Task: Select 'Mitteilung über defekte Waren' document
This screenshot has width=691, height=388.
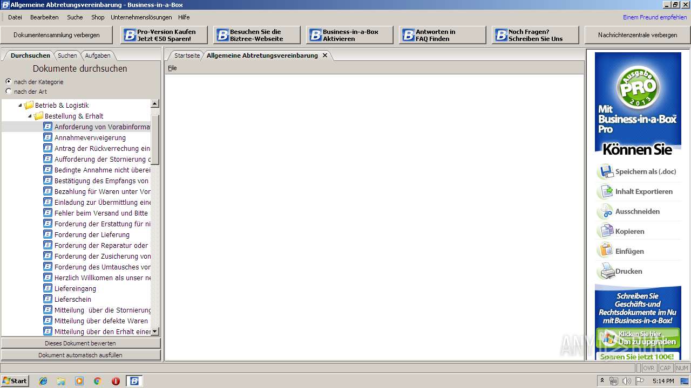Action: coord(101,321)
